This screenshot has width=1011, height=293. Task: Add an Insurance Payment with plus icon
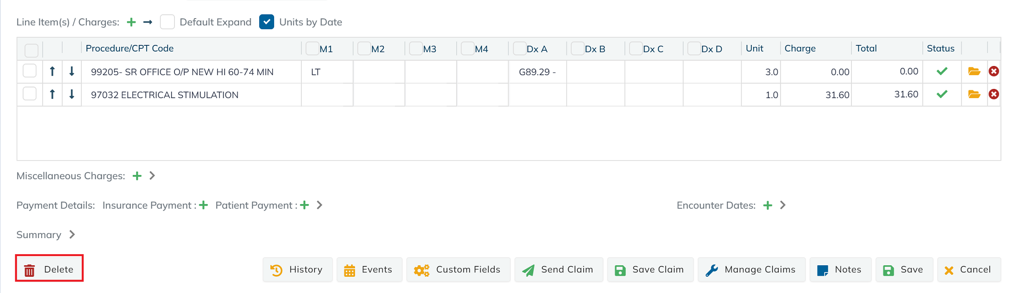coord(204,205)
